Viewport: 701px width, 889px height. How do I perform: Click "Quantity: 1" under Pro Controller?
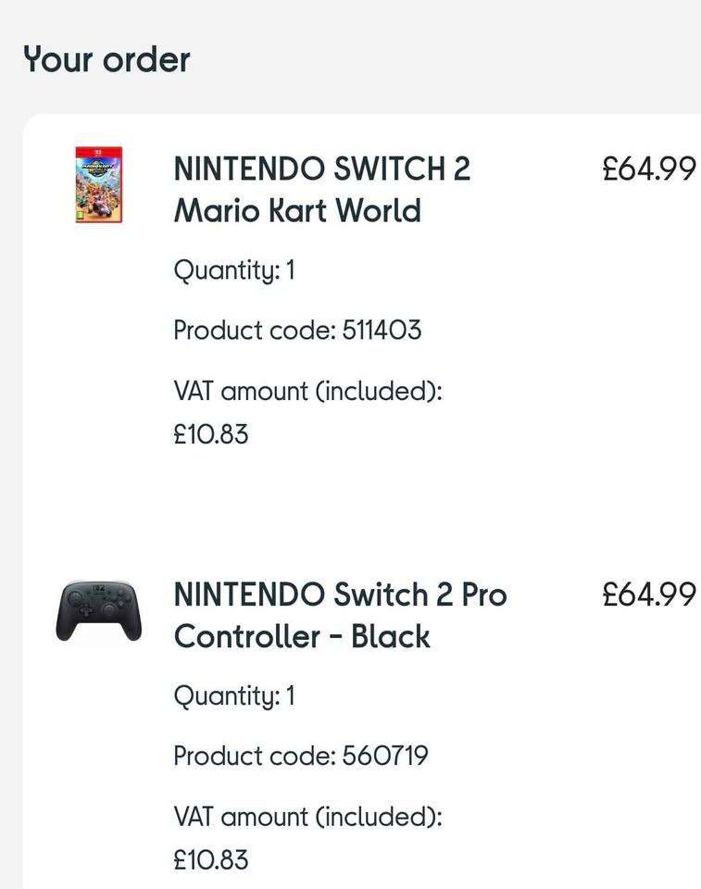tap(234, 696)
